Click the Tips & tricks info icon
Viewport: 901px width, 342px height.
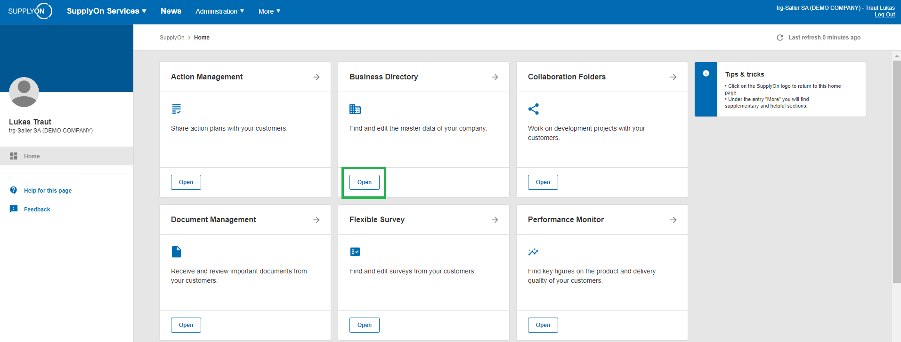click(706, 73)
